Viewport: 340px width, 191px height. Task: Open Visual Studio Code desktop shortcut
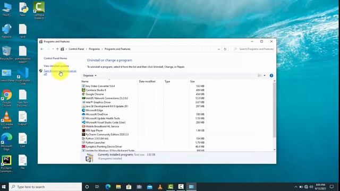[23, 76]
